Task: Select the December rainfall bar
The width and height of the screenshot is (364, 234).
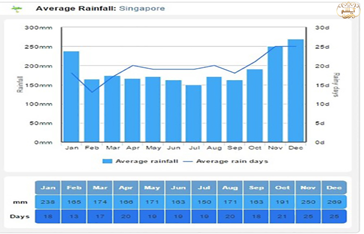Action: [295, 90]
